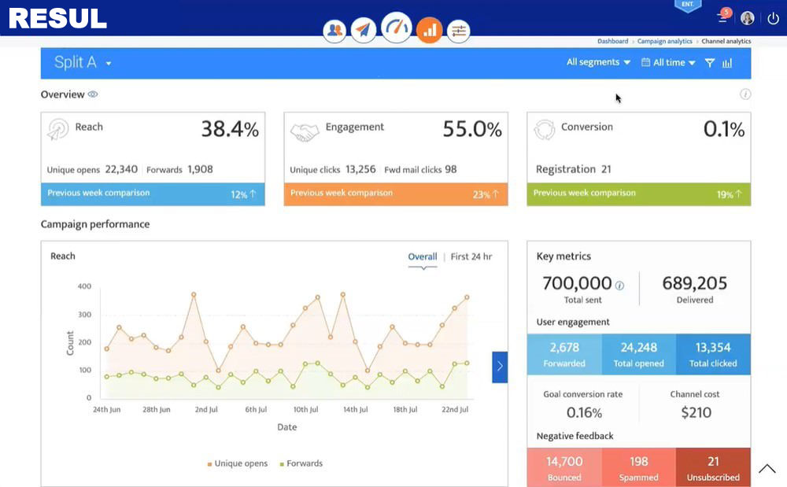Viewport: 787px width, 487px height.
Task: Open the All time date dropdown
Action: (x=668, y=63)
